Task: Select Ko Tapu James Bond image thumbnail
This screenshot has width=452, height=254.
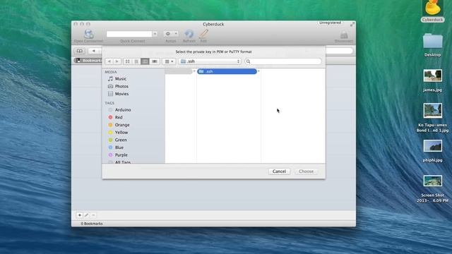Action: click(x=433, y=111)
